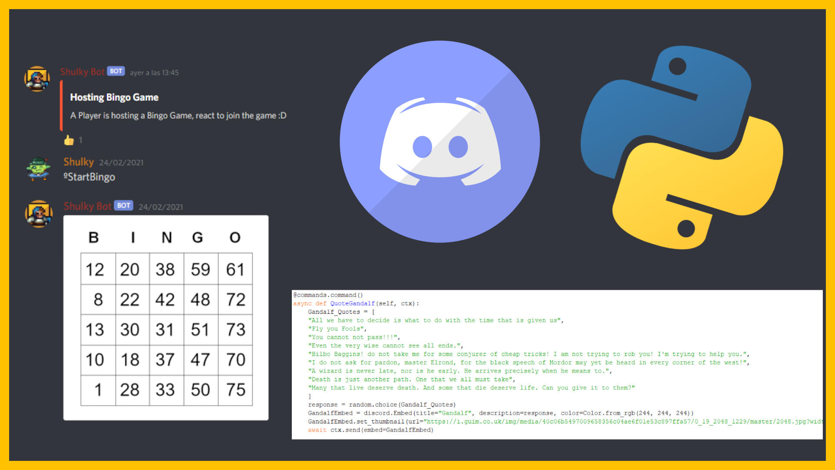Click bingo cell 22
Viewport: 835px width, 470px height.
coord(133,299)
